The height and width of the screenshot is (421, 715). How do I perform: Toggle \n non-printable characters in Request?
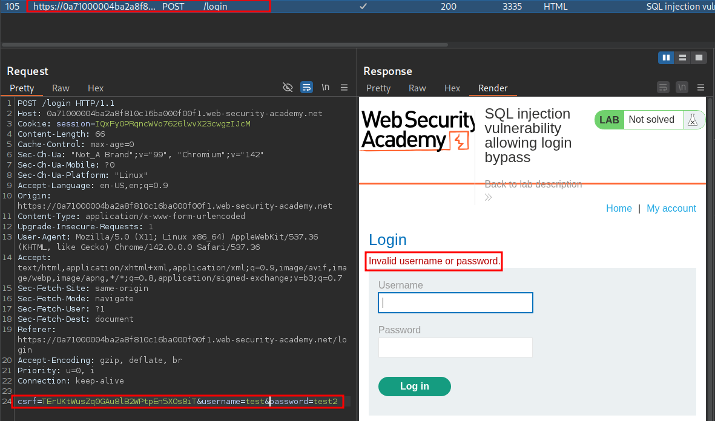(326, 88)
